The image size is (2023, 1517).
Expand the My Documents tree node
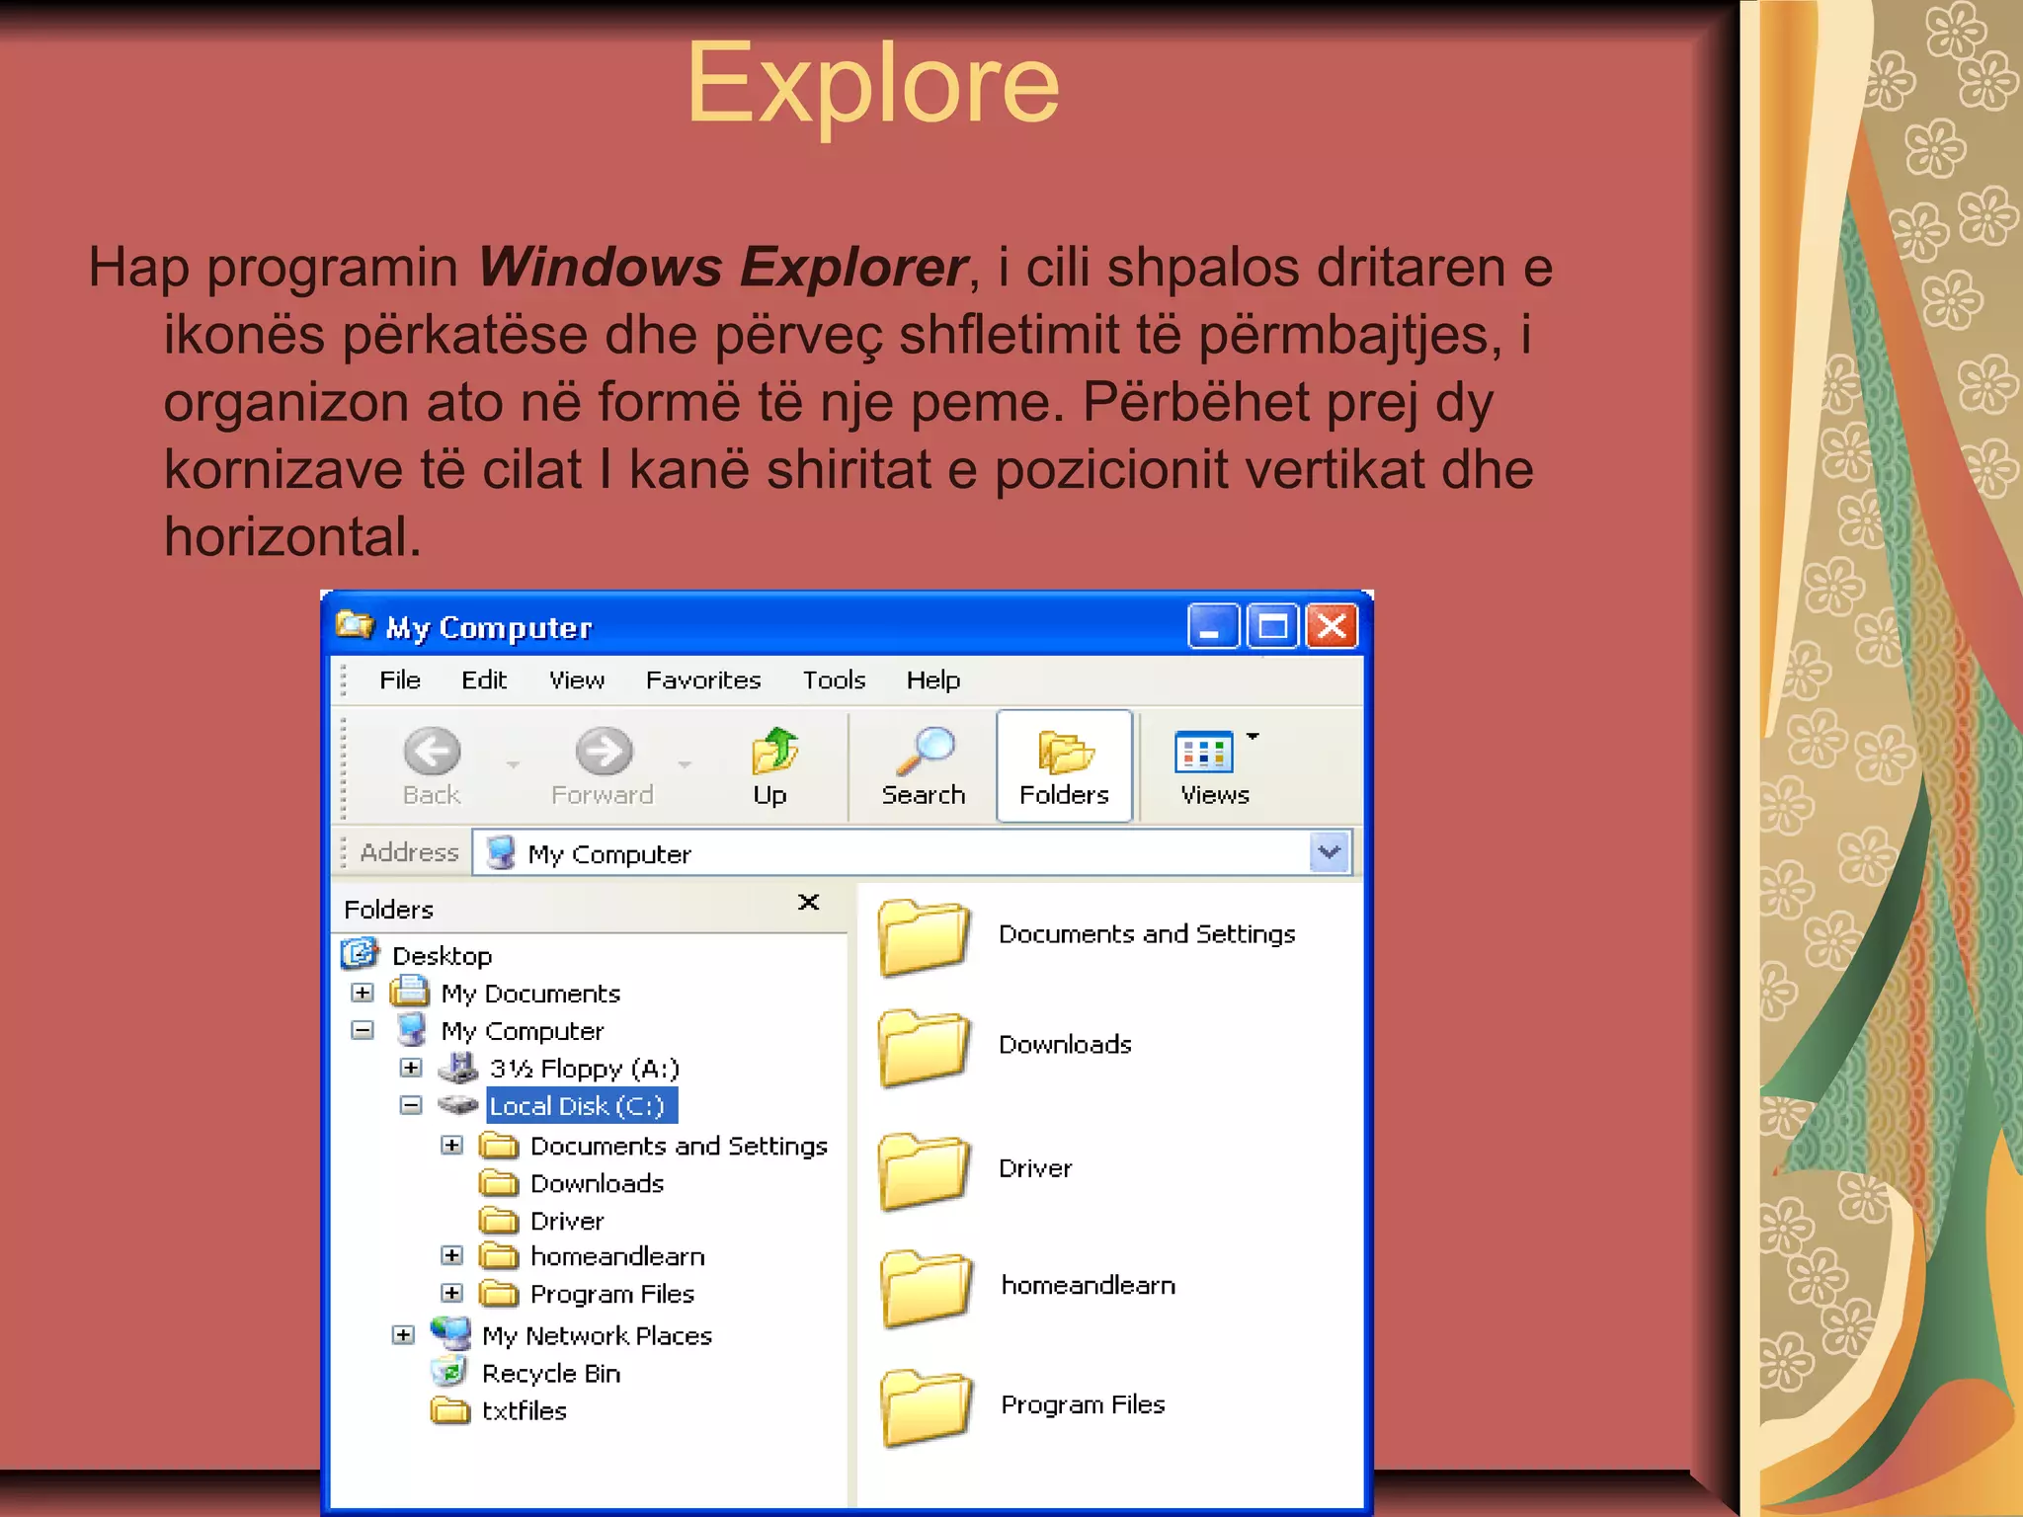pos(363,993)
